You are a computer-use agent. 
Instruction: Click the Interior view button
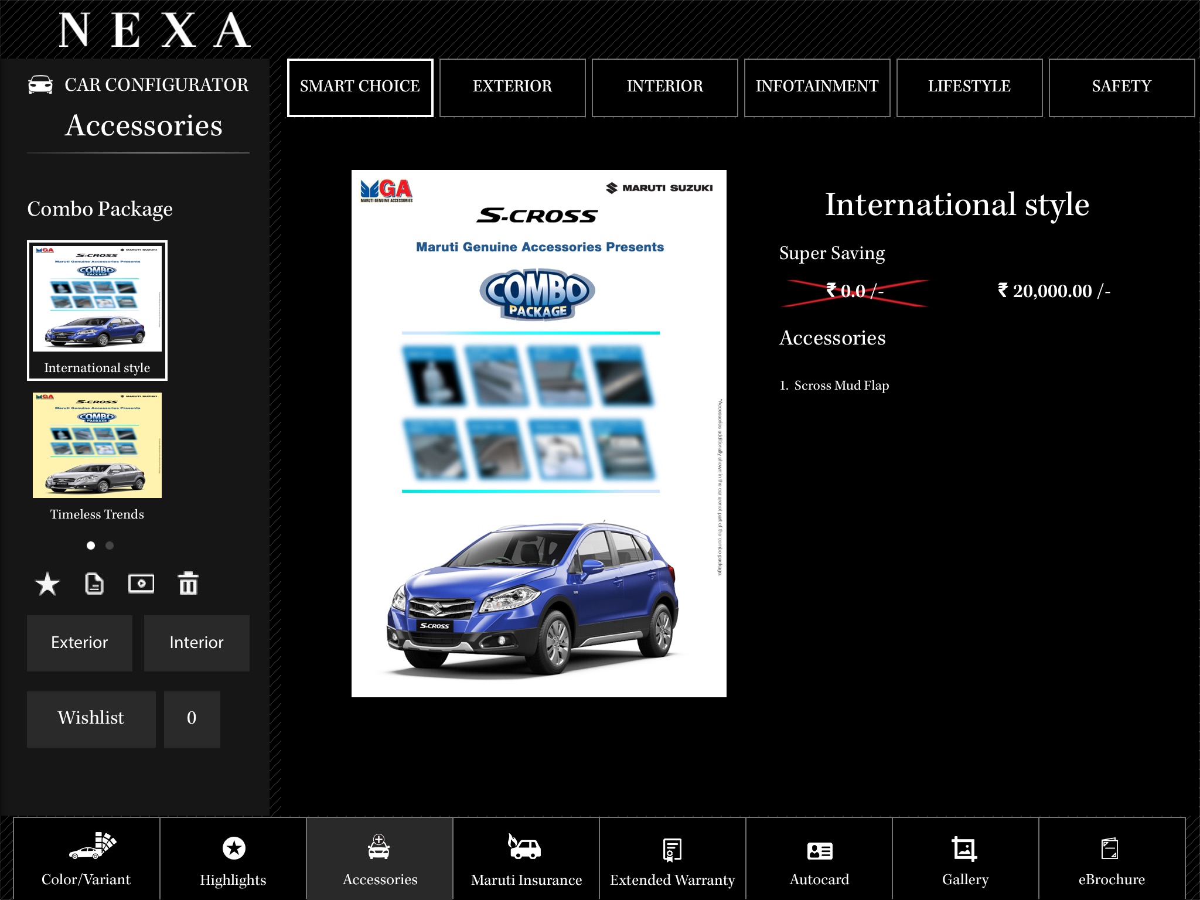pyautogui.click(x=197, y=643)
